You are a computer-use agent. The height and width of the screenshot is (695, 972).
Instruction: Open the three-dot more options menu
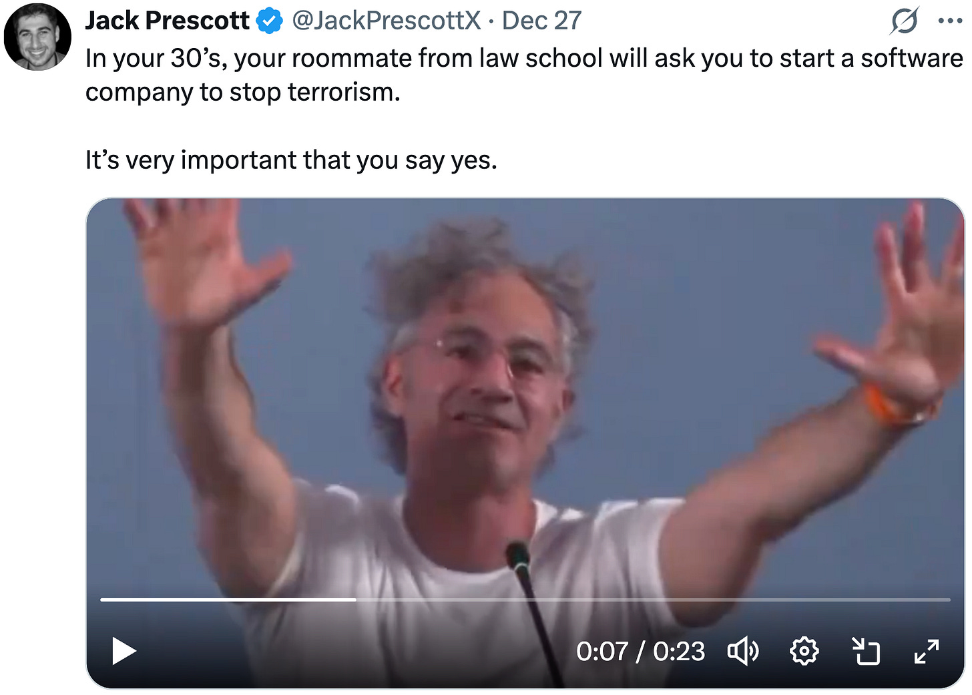click(x=950, y=21)
